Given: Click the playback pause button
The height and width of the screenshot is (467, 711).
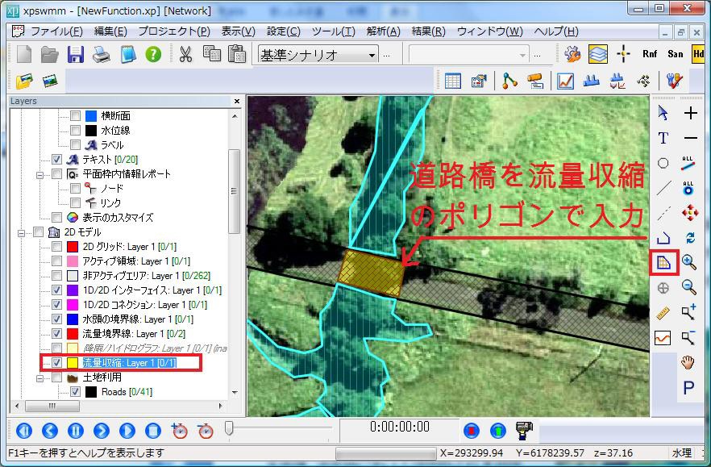Looking at the screenshot, I should click(x=75, y=430).
